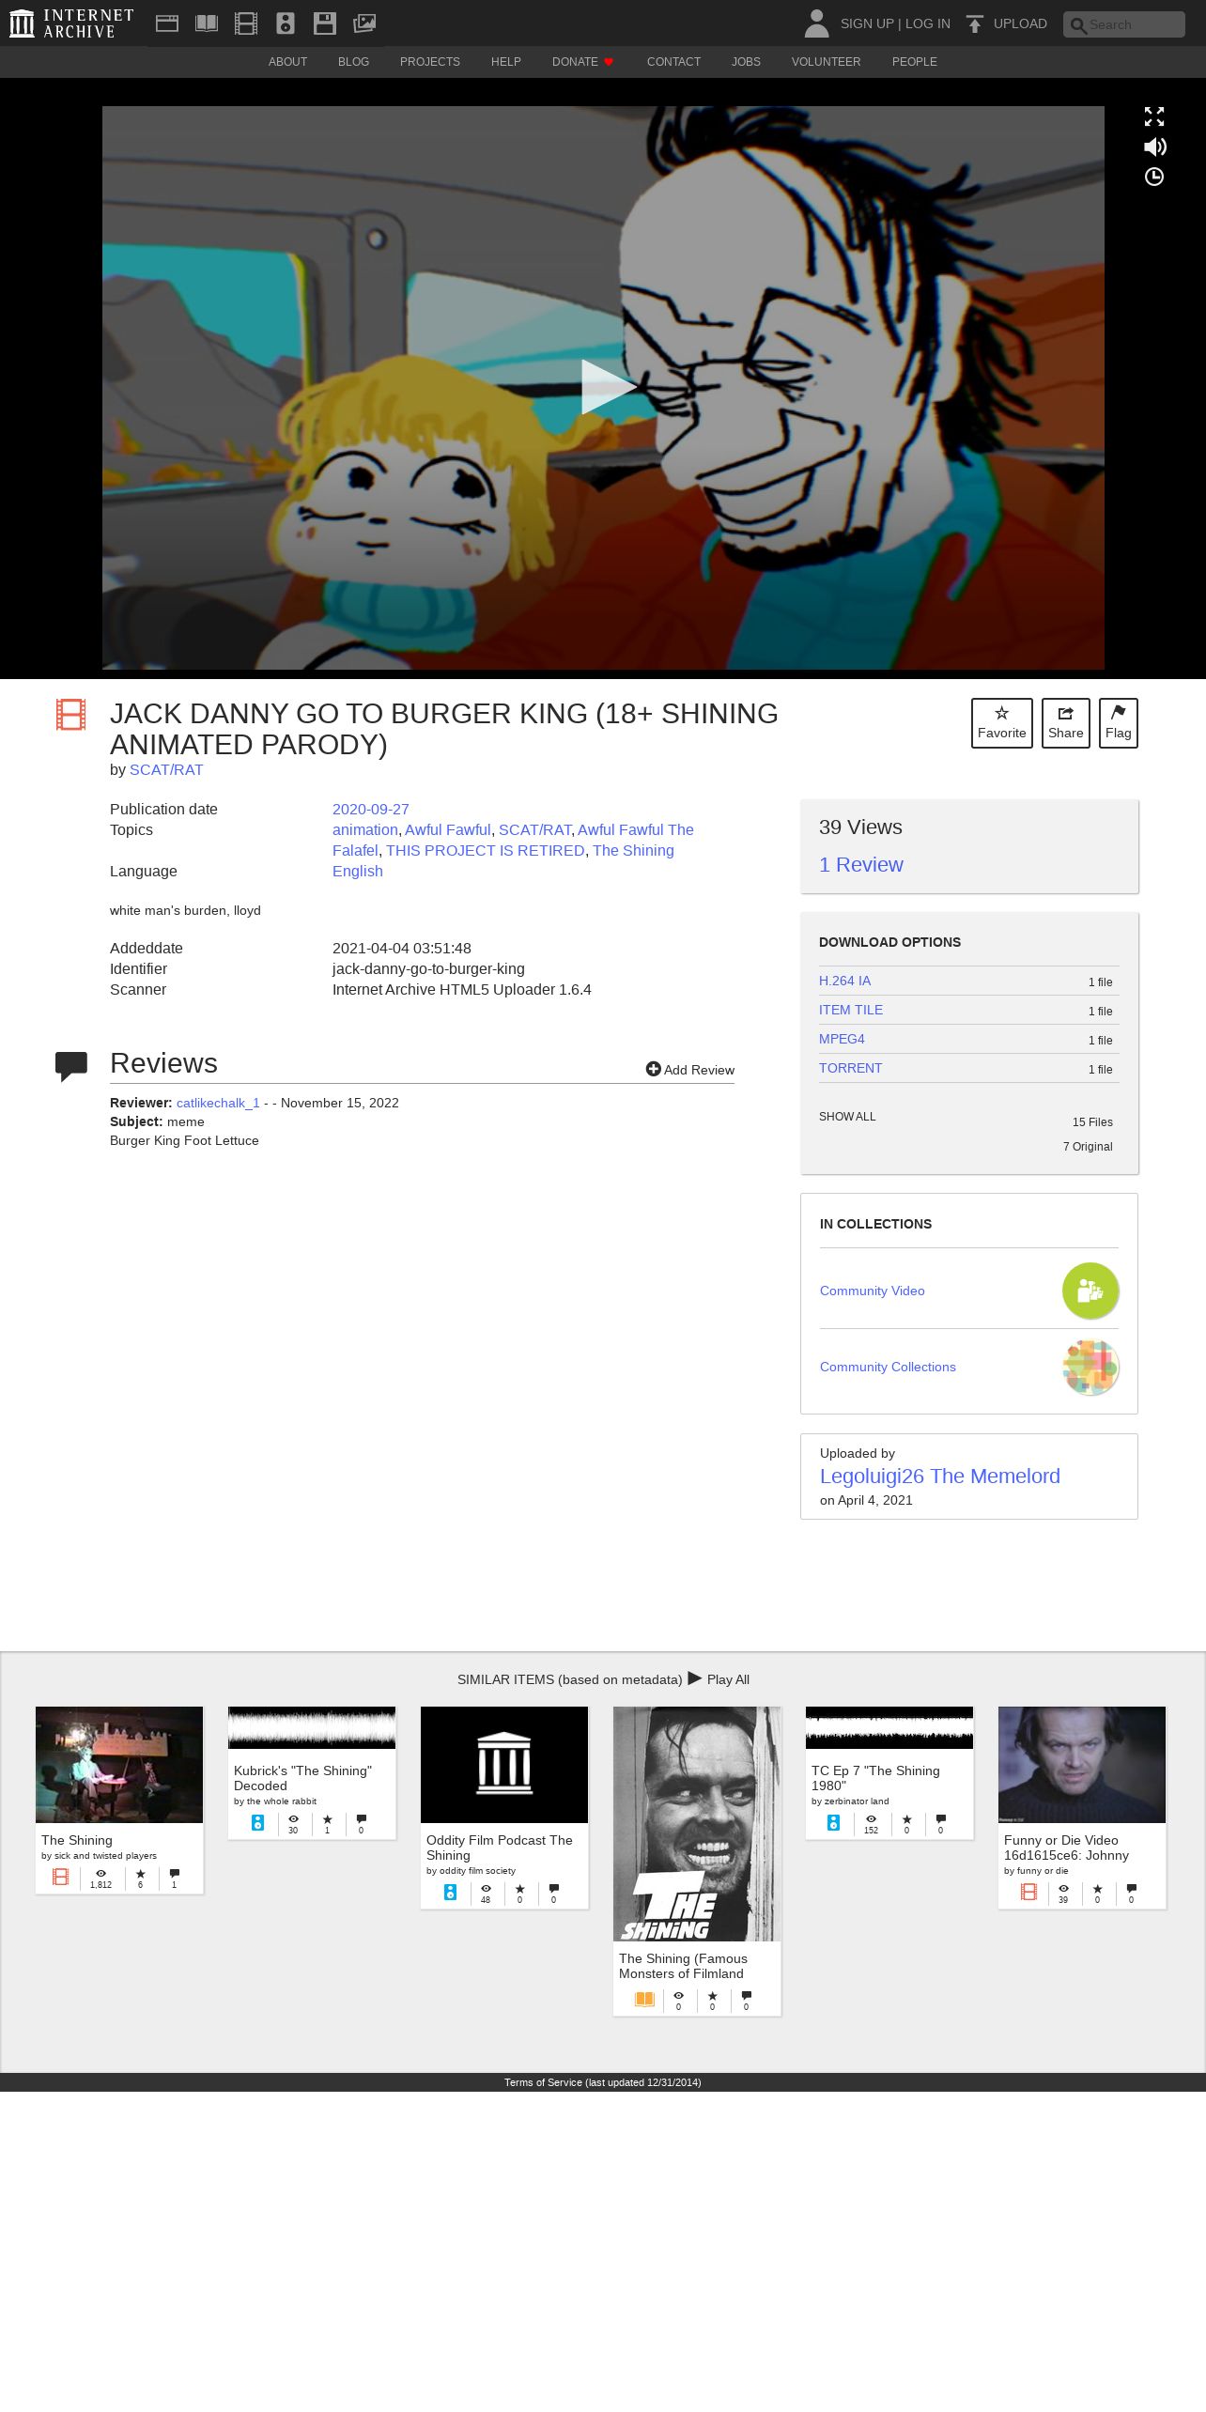Download the MPEG4 file
The height and width of the screenshot is (2412, 1206).
click(842, 1039)
